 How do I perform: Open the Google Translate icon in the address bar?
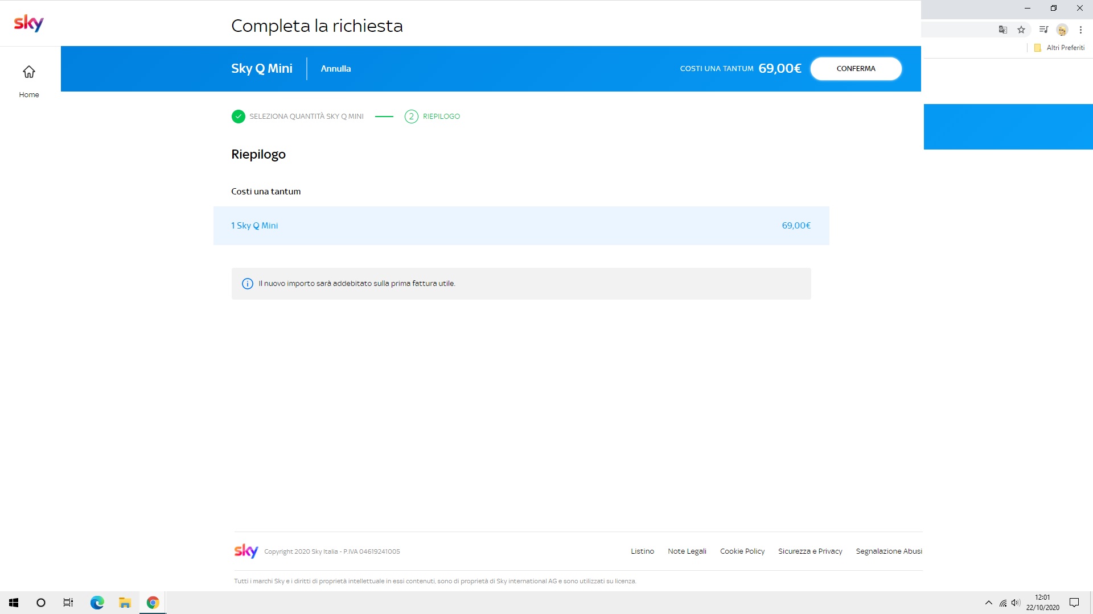(x=1003, y=30)
